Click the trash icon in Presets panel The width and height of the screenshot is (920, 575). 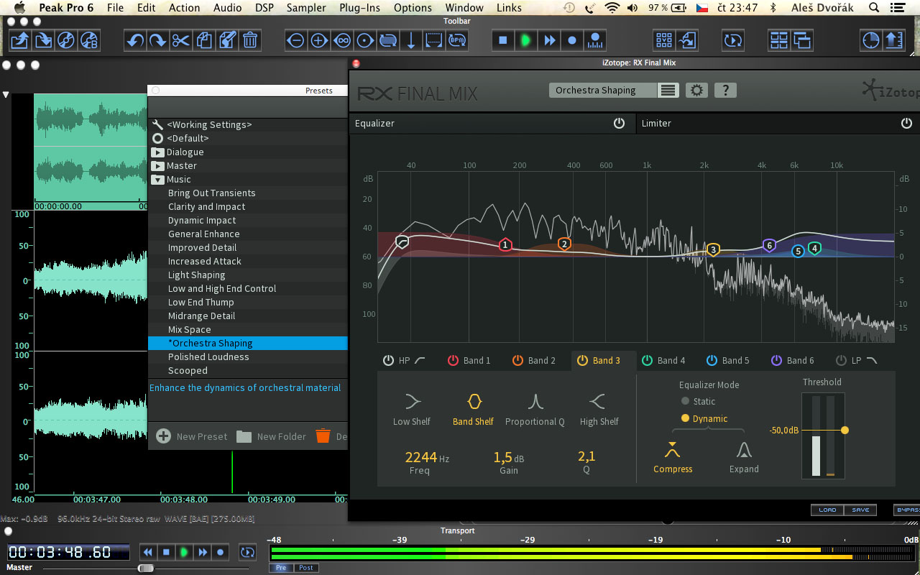point(323,436)
